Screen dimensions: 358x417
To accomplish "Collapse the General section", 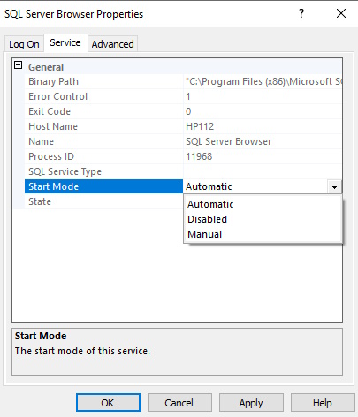I will [x=19, y=65].
